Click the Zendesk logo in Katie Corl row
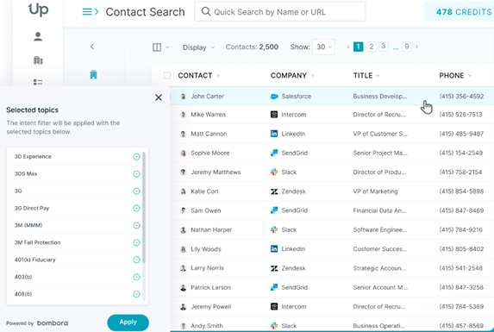The width and height of the screenshot is (494, 332). [x=274, y=191]
